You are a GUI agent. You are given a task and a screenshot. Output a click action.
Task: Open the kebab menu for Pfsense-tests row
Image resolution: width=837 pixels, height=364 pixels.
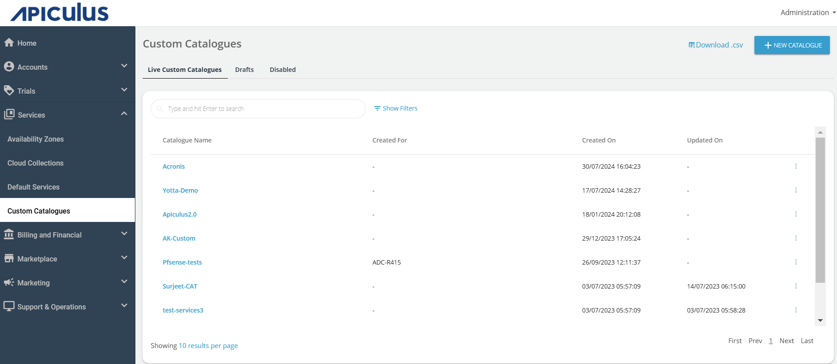coord(796,262)
